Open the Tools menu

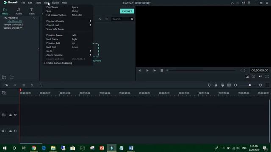click(x=38, y=3)
